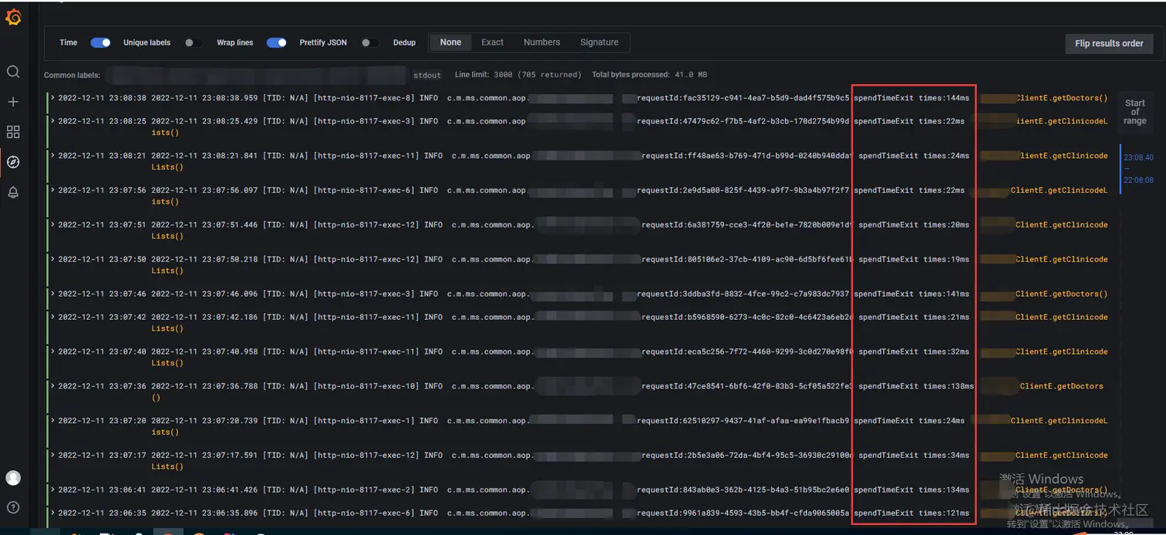Click ClientE.getDoctors() in 23:07:46 row
1166x535 pixels.
pos(1062,294)
